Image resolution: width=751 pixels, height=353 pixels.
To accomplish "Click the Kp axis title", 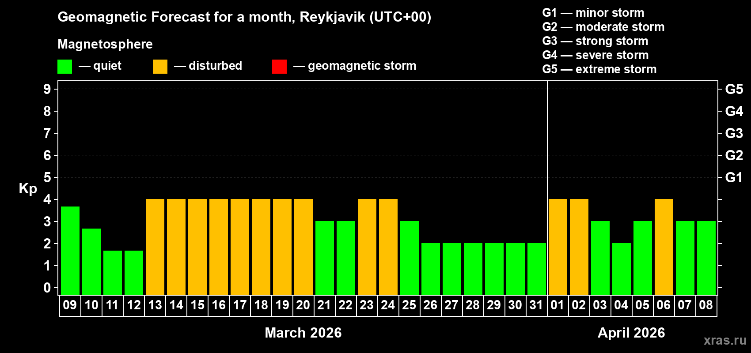I will (28, 189).
